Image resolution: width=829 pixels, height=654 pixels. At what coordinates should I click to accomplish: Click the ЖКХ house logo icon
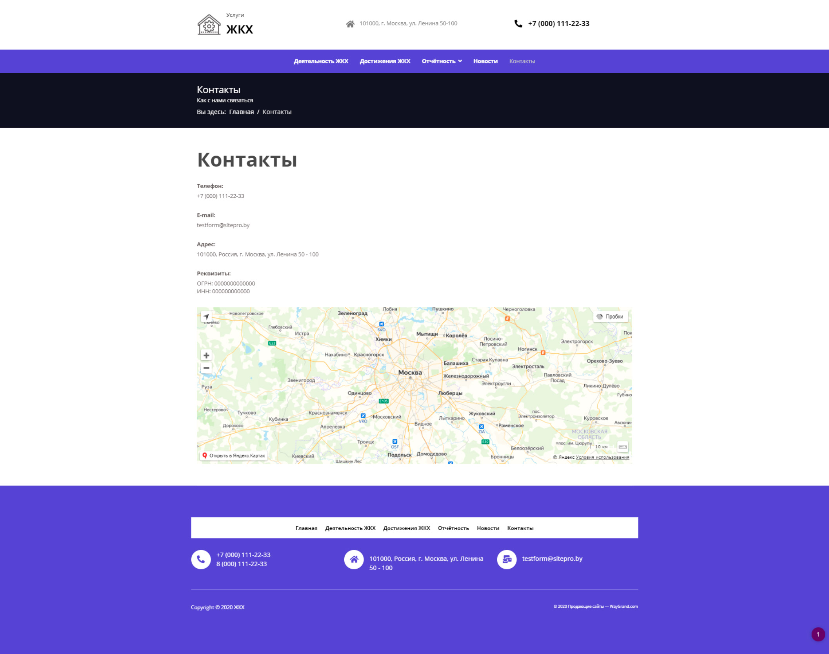tap(209, 25)
